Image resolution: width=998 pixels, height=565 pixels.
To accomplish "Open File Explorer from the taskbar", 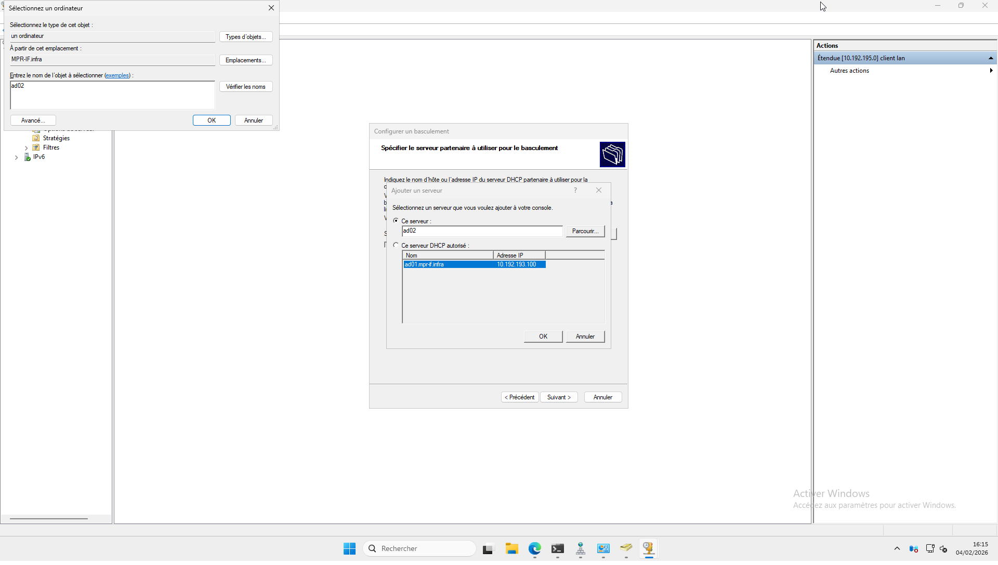I will [512, 548].
